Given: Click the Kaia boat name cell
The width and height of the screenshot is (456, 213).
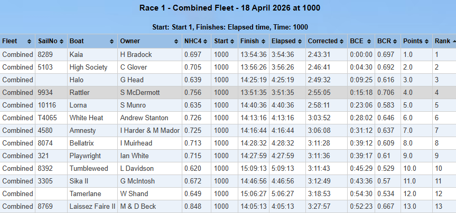Looking at the screenshot, I should point(76,54).
